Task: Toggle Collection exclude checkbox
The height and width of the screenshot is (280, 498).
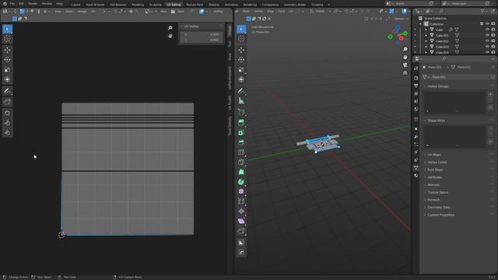Action: pyautogui.click(x=482, y=24)
